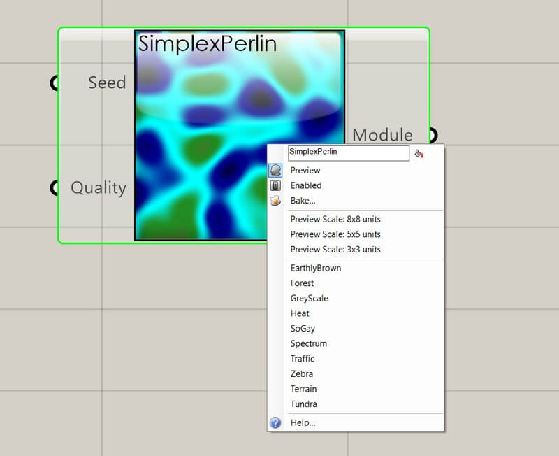This screenshot has height=456, width=559.
Task: Toggle the Enabled option
Action: (x=306, y=185)
